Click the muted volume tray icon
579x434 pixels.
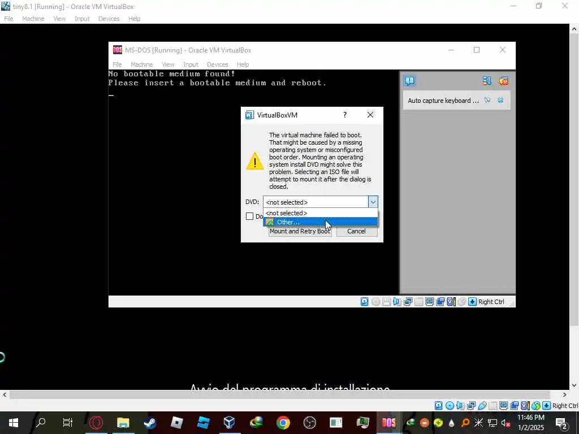coord(505,423)
